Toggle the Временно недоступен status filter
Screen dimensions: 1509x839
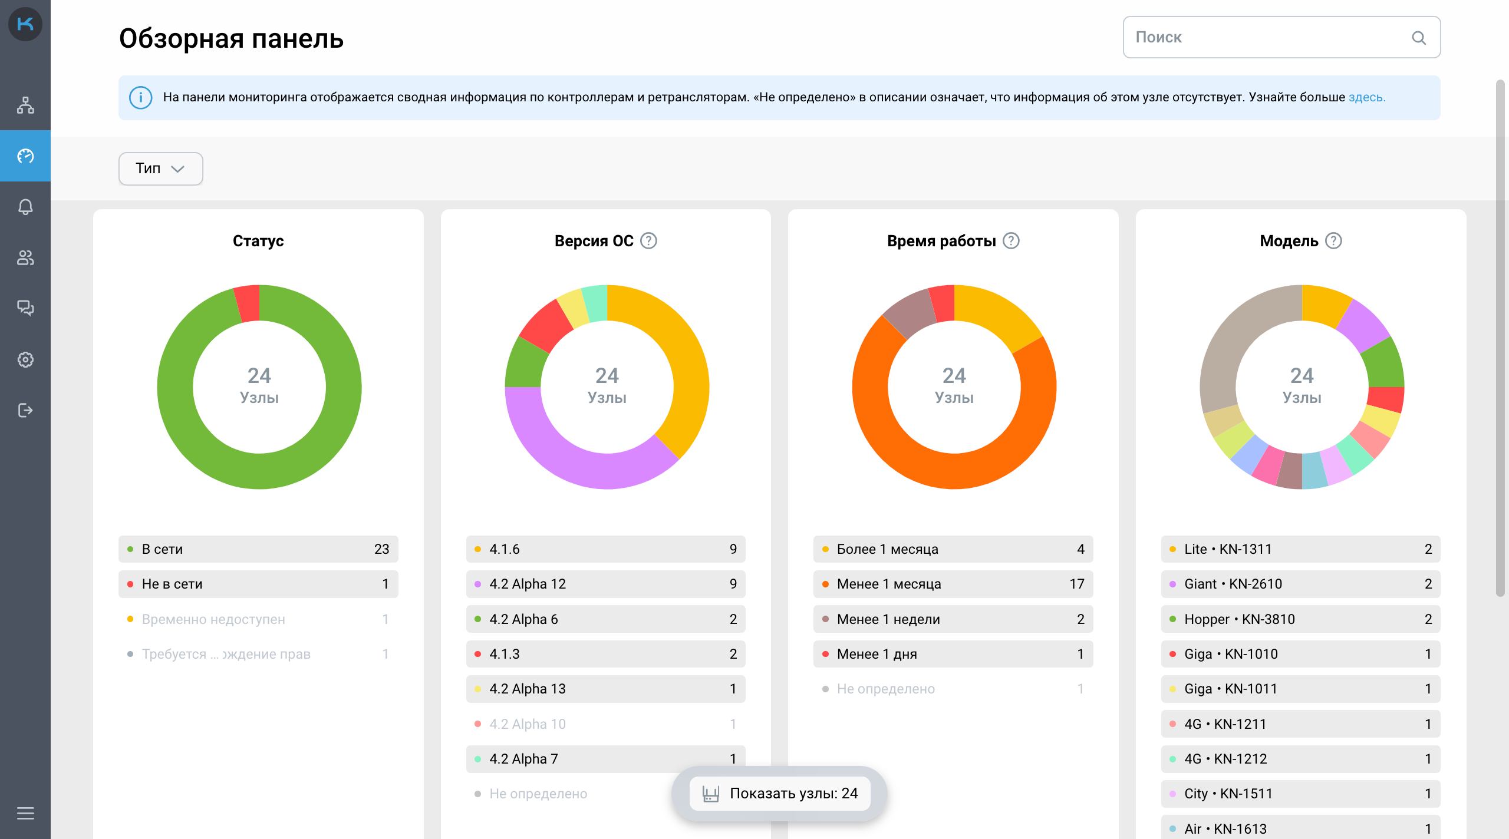pyautogui.click(x=258, y=619)
